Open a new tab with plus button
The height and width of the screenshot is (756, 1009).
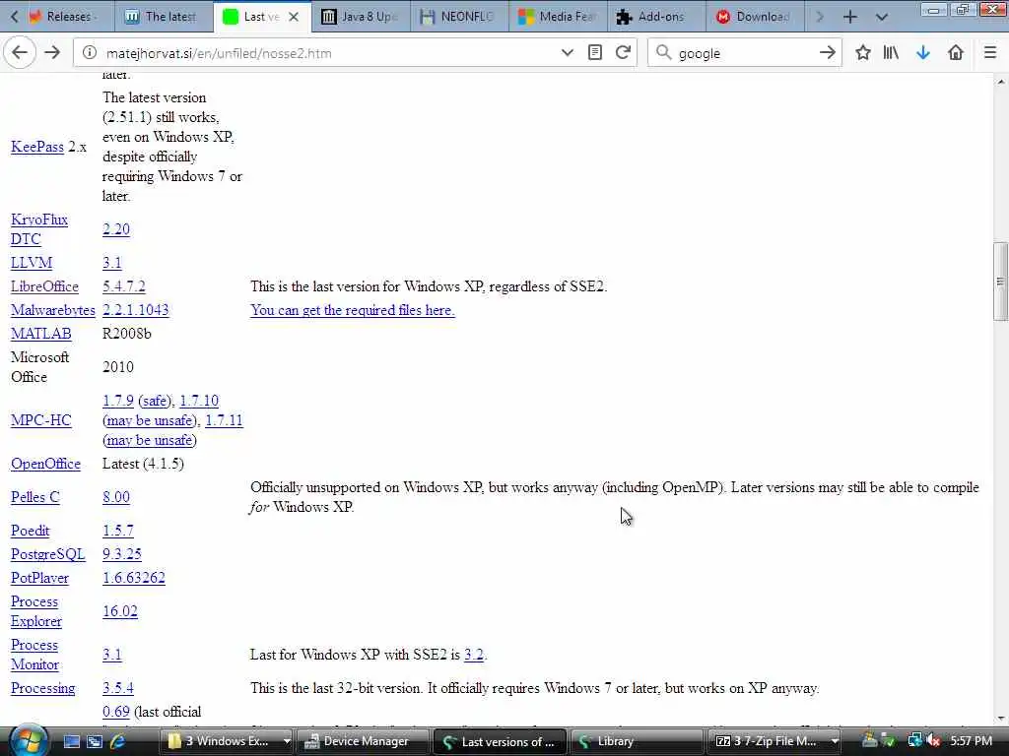coord(850,17)
